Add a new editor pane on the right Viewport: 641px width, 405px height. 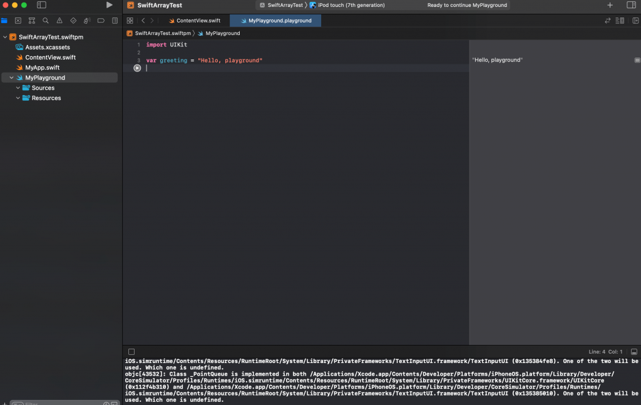point(635,21)
